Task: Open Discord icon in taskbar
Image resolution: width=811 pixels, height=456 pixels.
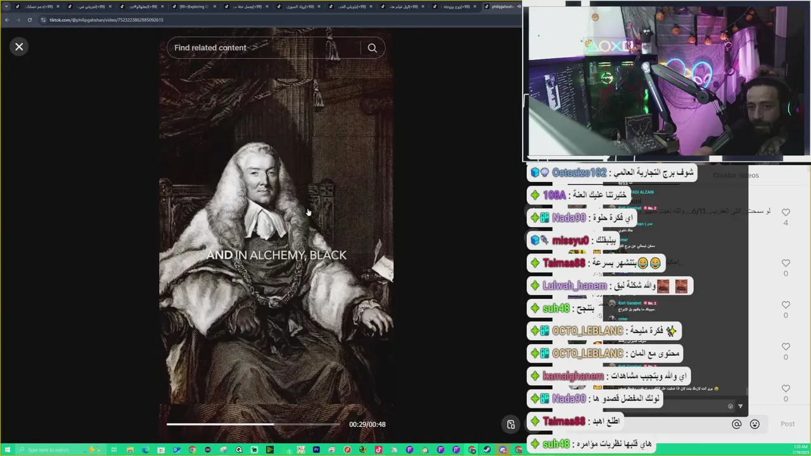Action: pos(502,450)
